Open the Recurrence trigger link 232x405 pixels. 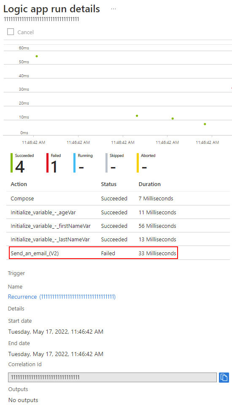(62, 297)
